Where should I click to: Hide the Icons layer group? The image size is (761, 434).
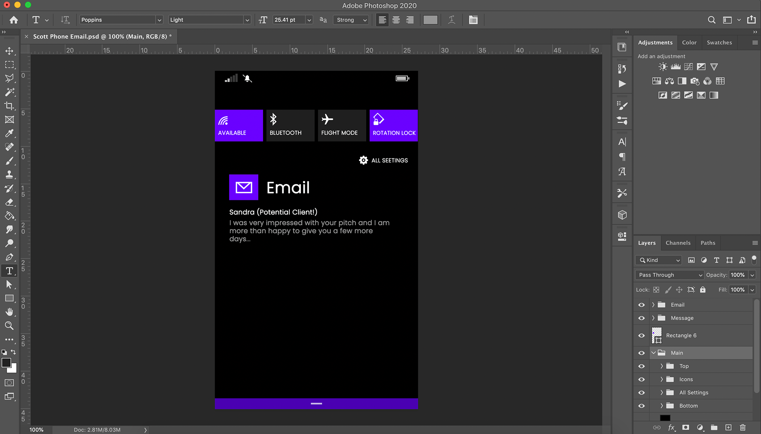click(x=641, y=379)
